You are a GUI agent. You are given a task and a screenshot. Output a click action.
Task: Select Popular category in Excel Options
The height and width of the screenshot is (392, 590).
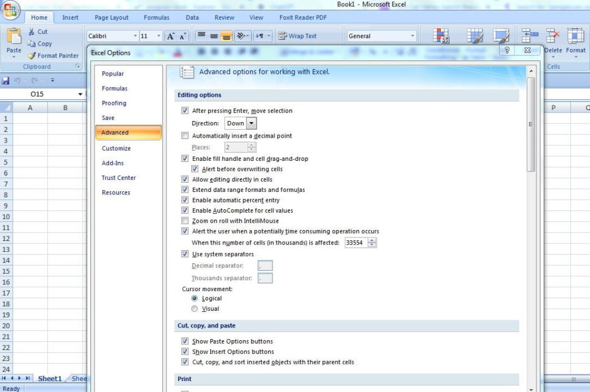[x=128, y=74]
